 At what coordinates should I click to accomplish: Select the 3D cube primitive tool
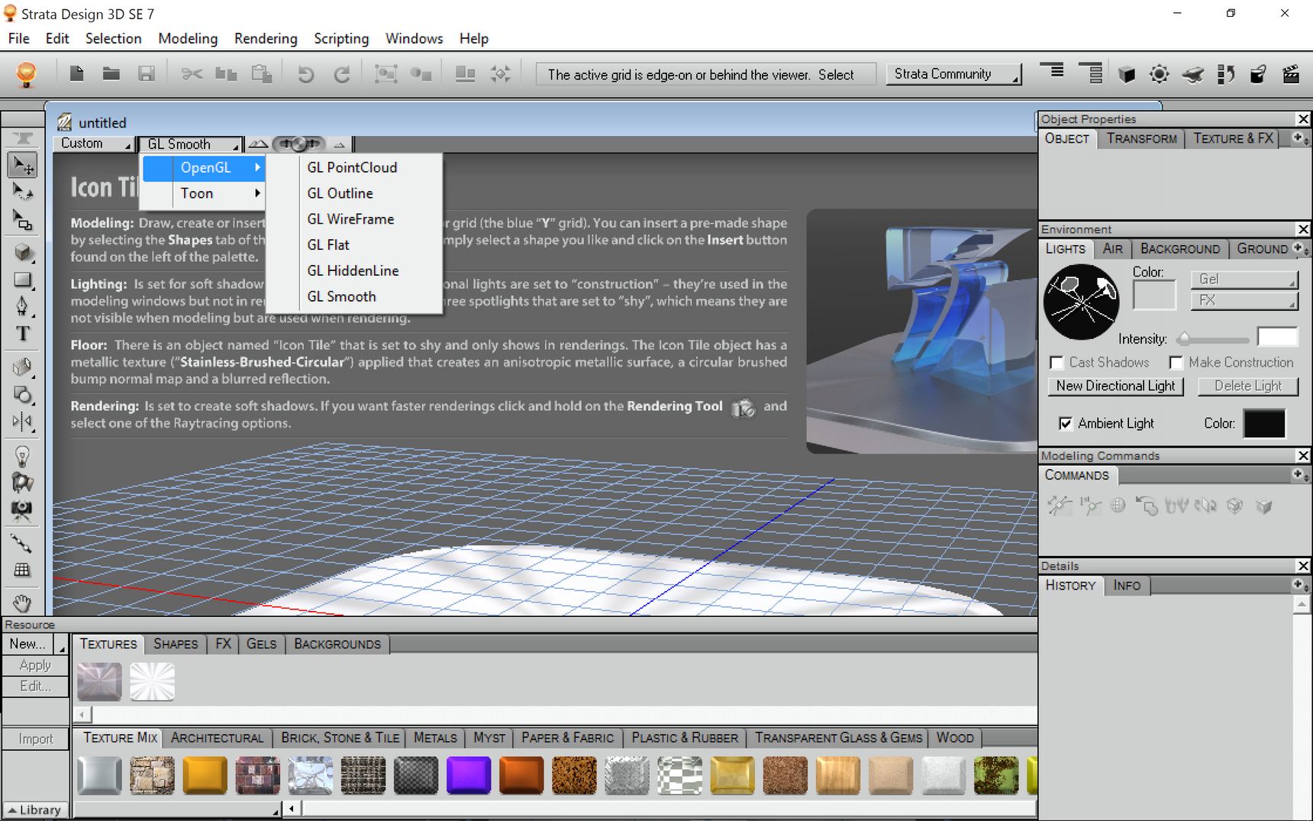22,252
